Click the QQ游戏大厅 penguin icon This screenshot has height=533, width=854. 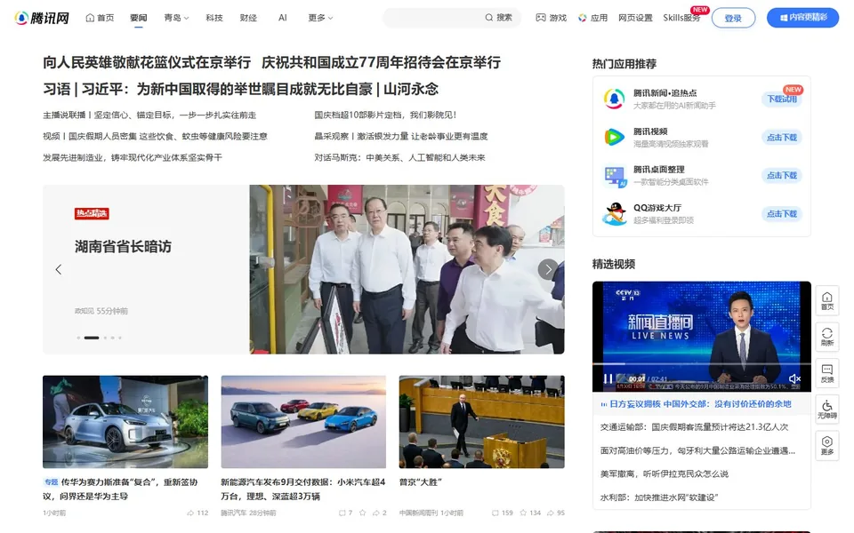coord(615,214)
